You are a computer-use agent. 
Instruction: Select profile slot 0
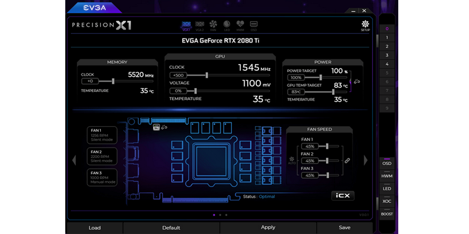(x=387, y=28)
